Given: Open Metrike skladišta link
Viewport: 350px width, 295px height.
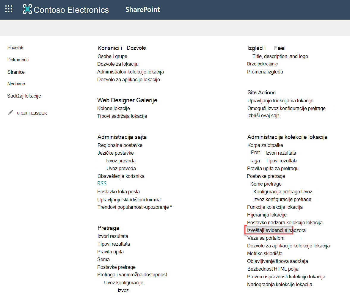Looking at the screenshot, I should (265, 253).
